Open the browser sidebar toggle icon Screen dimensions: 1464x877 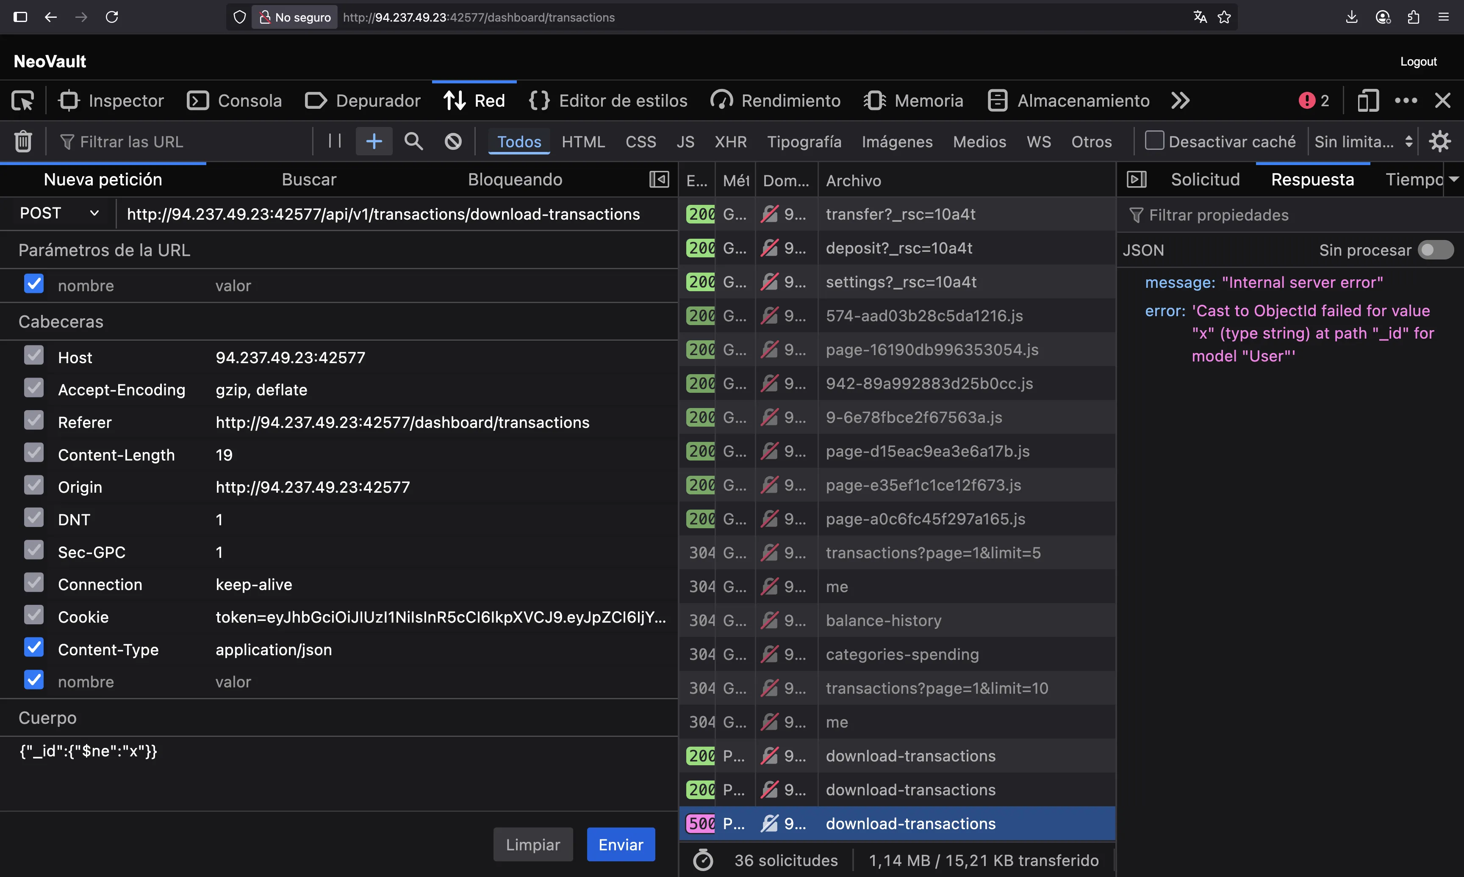[20, 17]
